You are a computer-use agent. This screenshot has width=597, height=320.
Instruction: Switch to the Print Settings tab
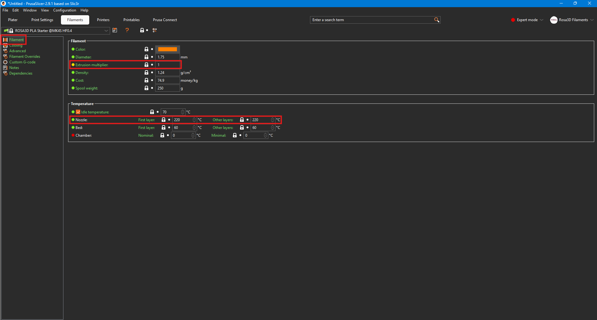42,20
